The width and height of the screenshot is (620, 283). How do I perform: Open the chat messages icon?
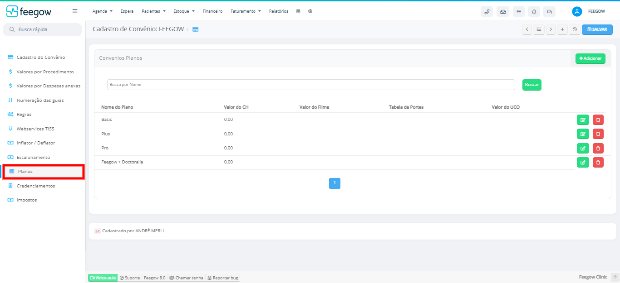pos(550,12)
